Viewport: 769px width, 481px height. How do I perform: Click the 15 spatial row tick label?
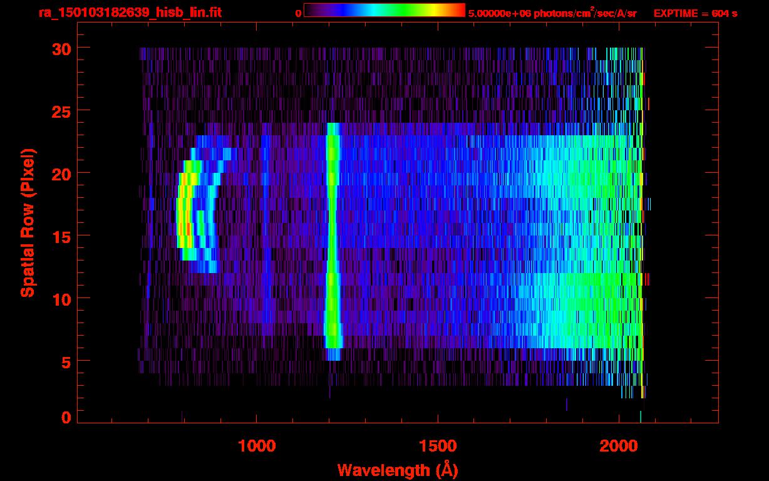coord(61,236)
